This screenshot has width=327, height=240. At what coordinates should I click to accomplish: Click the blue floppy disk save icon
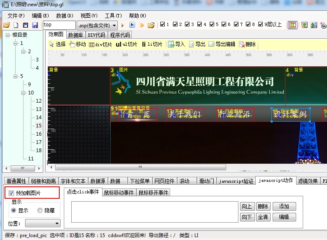pyautogui.click(x=35, y=25)
